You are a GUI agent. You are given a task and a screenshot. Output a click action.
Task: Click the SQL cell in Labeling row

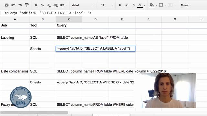(x=42, y=38)
